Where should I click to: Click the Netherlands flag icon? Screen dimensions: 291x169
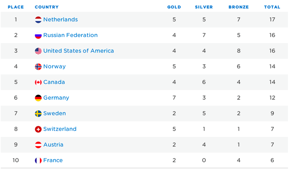click(38, 20)
